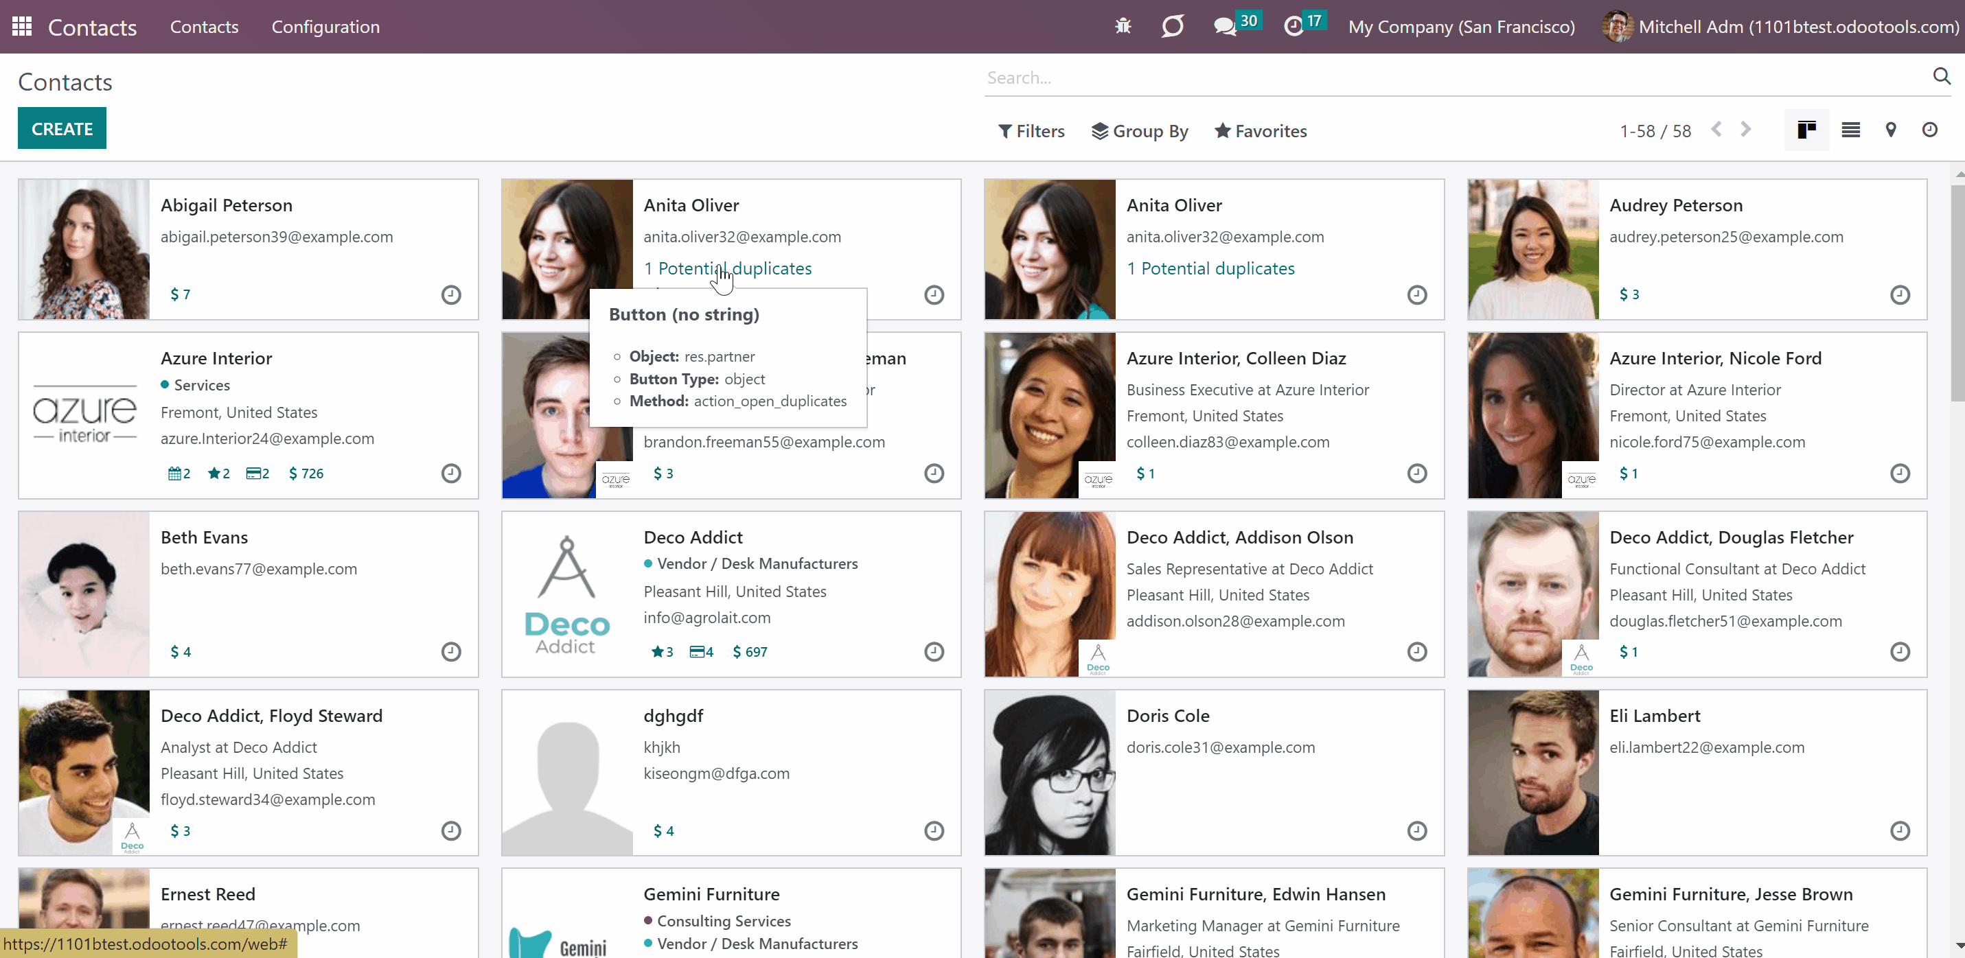Switch to Kanban view

1806,130
